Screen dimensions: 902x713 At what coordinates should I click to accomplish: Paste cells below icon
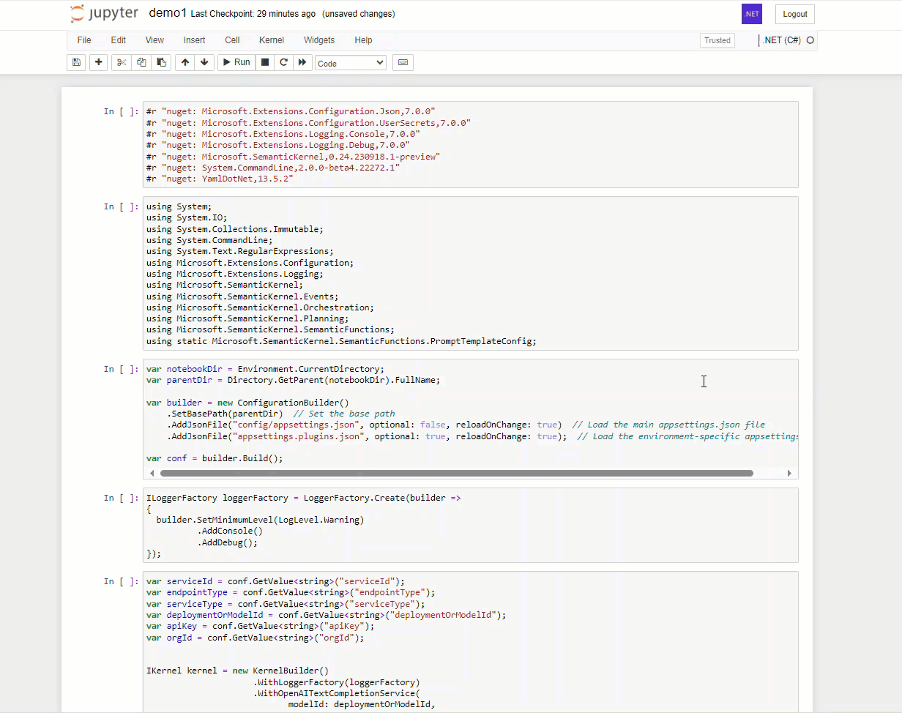pos(161,62)
